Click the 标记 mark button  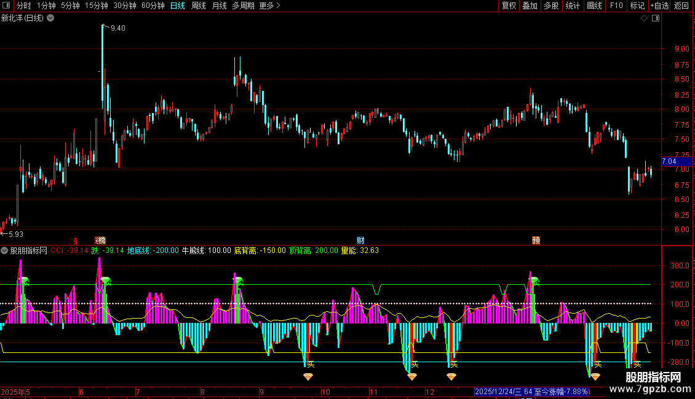637,6
